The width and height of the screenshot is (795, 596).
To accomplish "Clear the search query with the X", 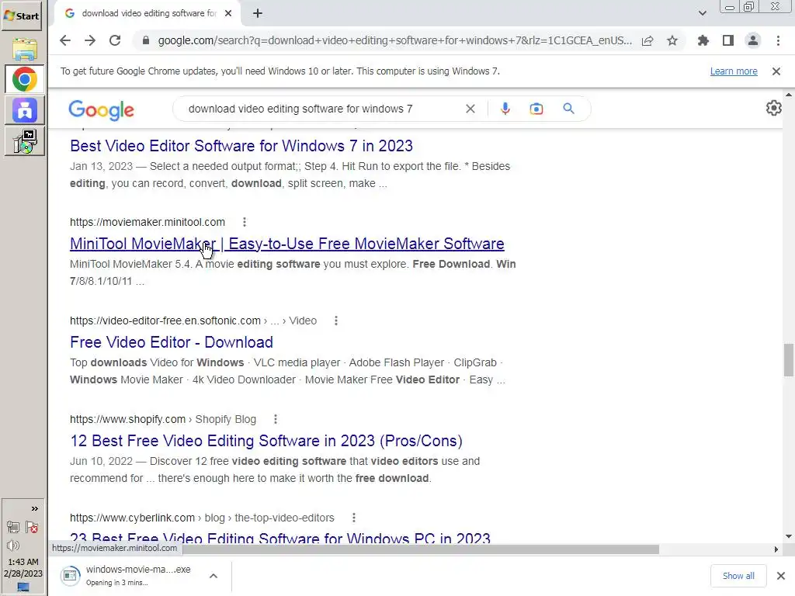I will (x=470, y=109).
